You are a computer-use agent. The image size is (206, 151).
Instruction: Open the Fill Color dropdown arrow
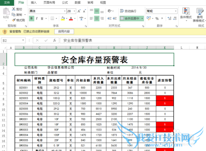67,19
